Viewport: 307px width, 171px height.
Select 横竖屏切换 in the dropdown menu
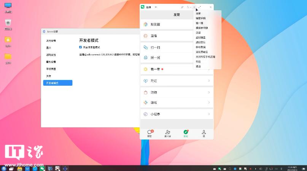coord(202,28)
